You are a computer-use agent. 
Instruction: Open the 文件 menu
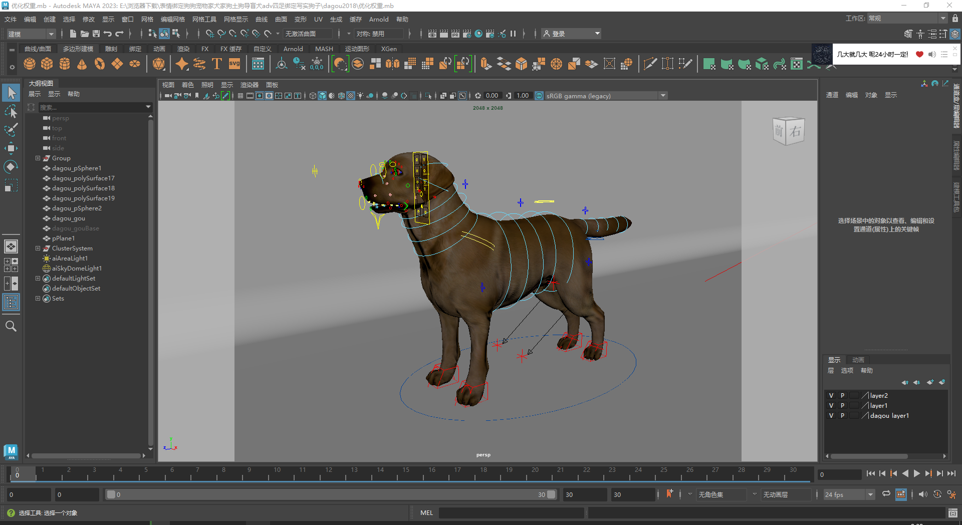[11, 20]
